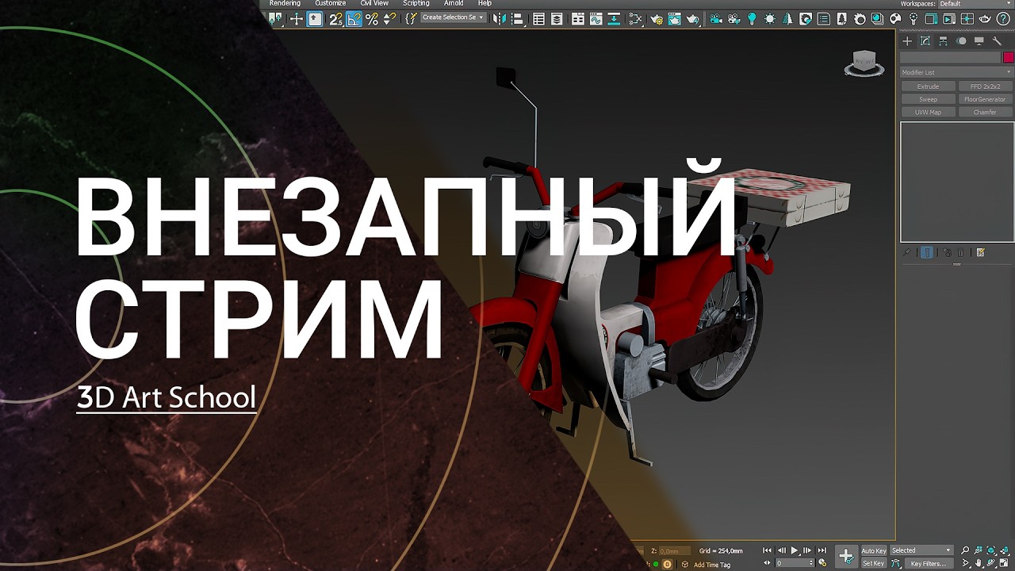Switch to the Utilities panel tab
The width and height of the screenshot is (1015, 571).
tap(997, 41)
